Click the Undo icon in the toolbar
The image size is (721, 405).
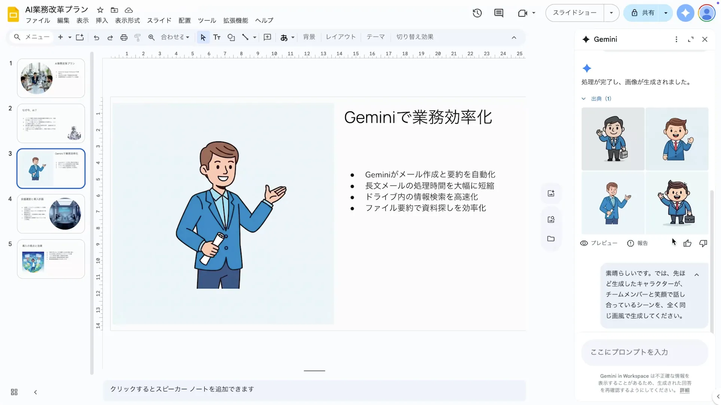click(x=96, y=37)
